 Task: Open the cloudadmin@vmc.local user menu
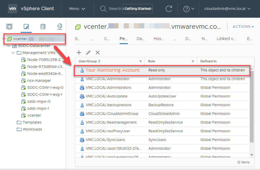[x=227, y=9]
